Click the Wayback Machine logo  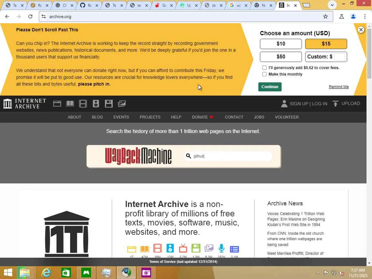(x=138, y=156)
